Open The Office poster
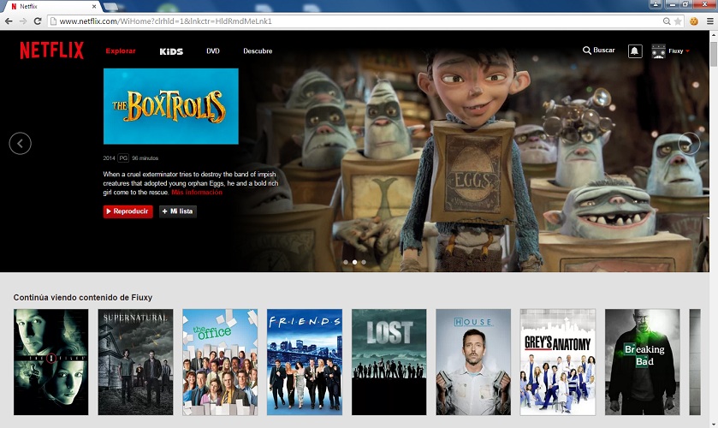Screen dimensions: 718x428 pyautogui.click(x=220, y=362)
